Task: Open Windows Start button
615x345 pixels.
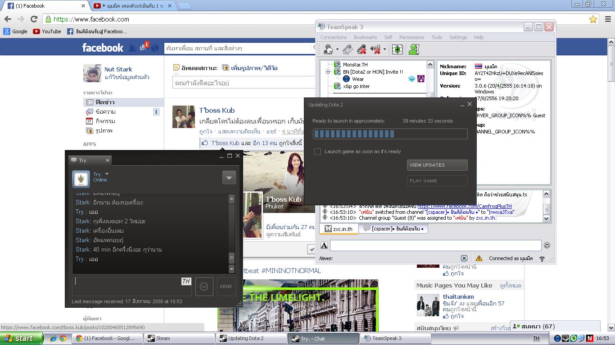Action: [22, 339]
